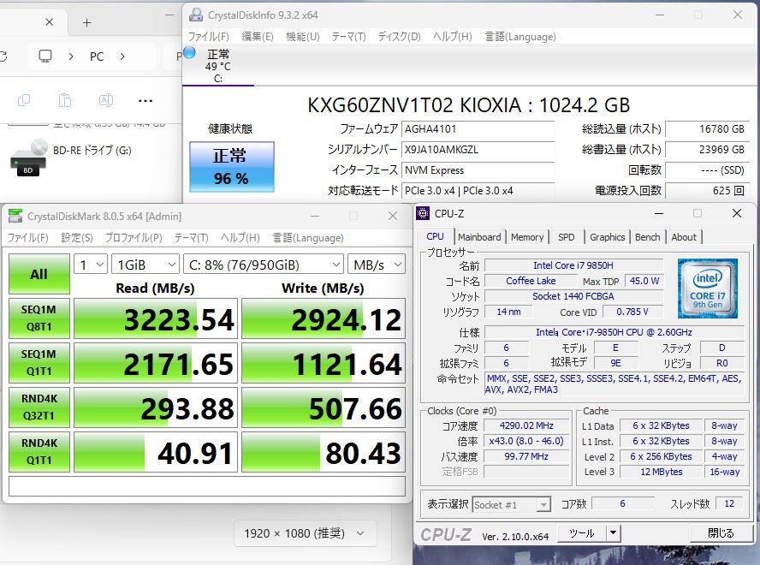Open ヘルプ(H) menu in CrystalDiskInfo
Image resolution: width=760 pixels, height=565 pixels.
pos(452,36)
